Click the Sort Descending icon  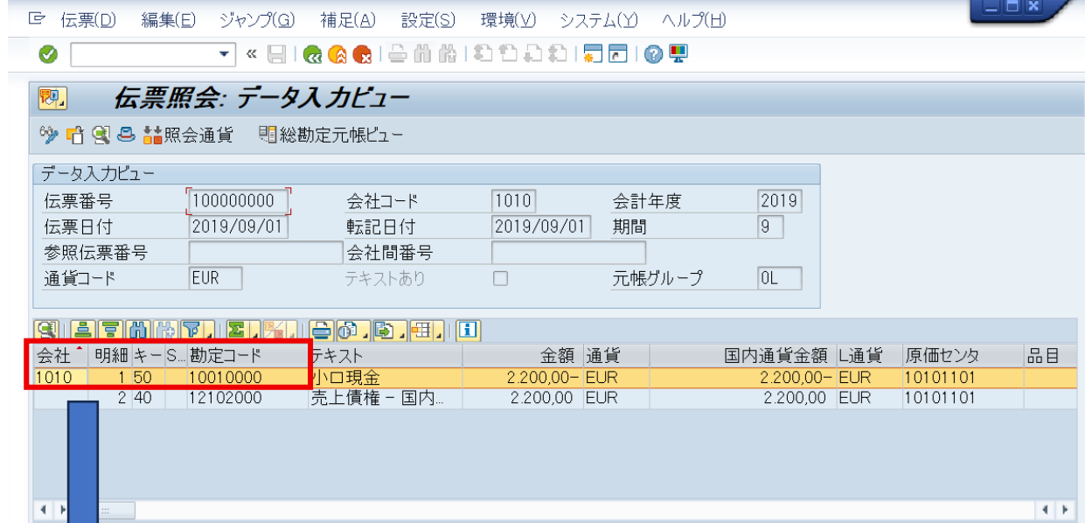[x=110, y=330]
